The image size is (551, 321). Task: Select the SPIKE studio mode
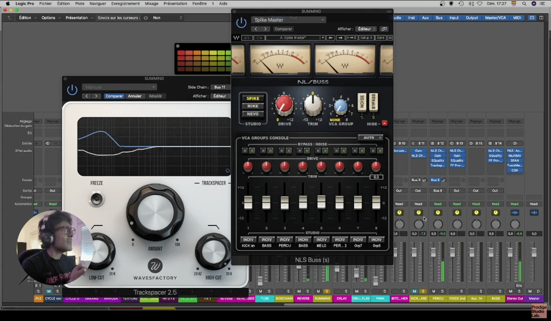pyautogui.click(x=253, y=98)
